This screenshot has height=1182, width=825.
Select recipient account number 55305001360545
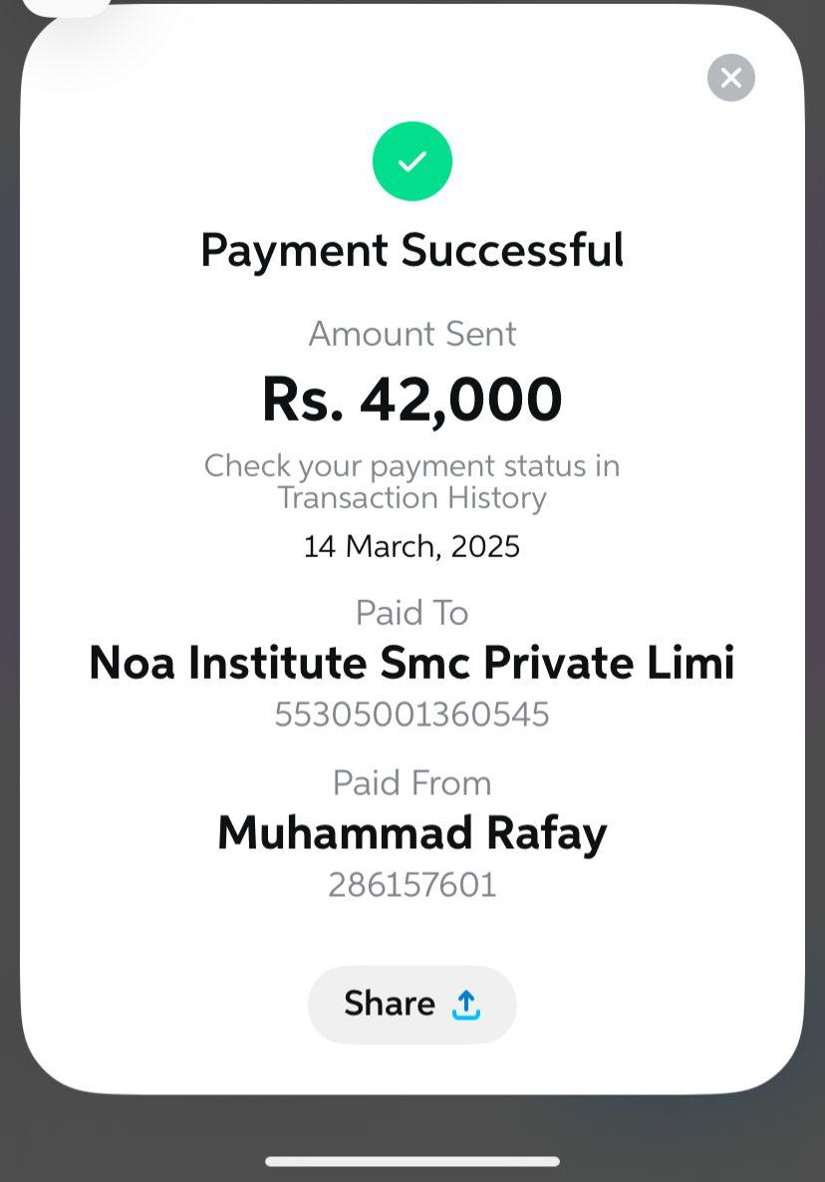(412, 715)
